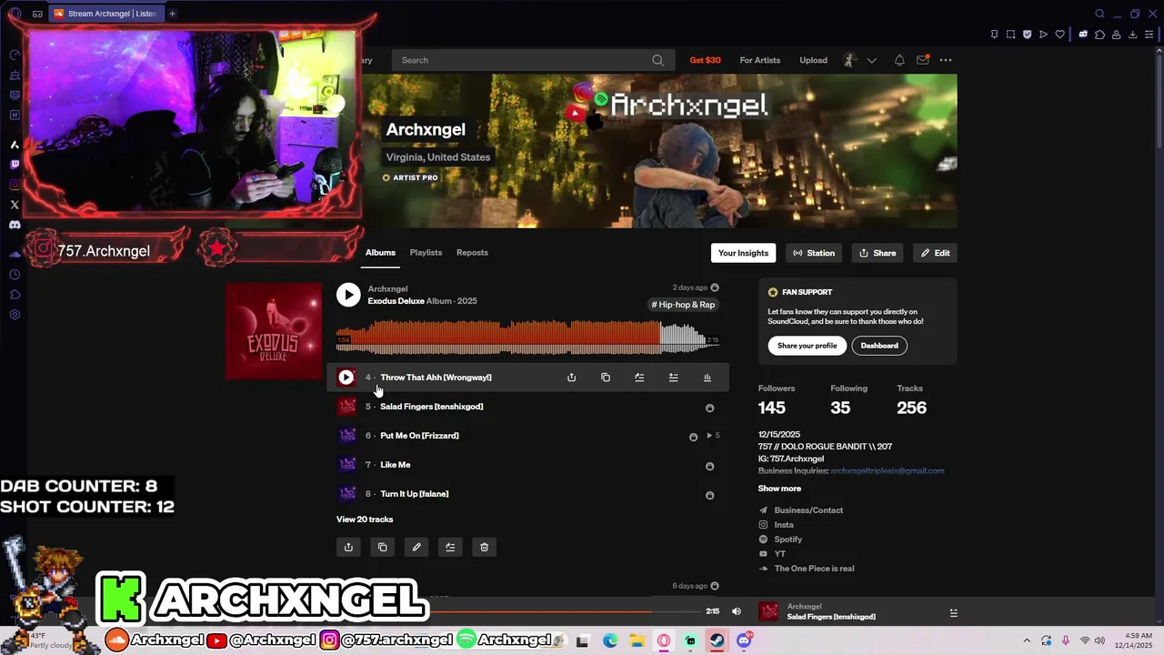Open sidebar settings gear
The height and width of the screenshot is (655, 1164).
(x=15, y=315)
